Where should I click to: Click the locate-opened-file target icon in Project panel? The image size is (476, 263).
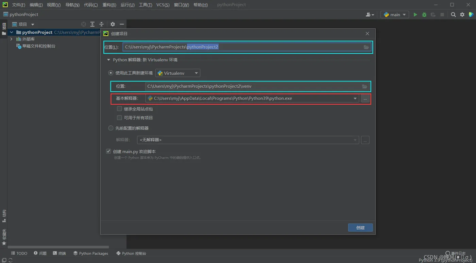(x=84, y=24)
